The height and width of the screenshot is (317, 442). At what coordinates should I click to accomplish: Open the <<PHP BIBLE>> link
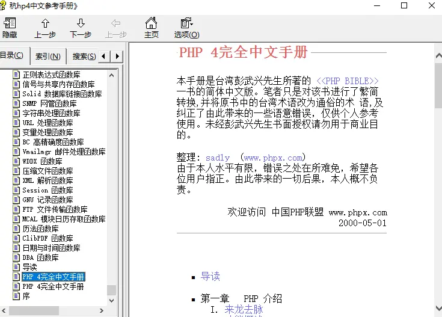click(347, 81)
